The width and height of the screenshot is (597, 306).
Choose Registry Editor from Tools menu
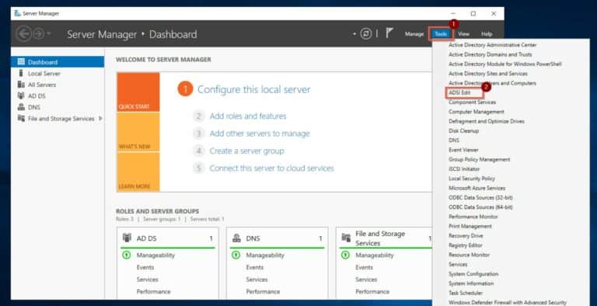pos(466,245)
